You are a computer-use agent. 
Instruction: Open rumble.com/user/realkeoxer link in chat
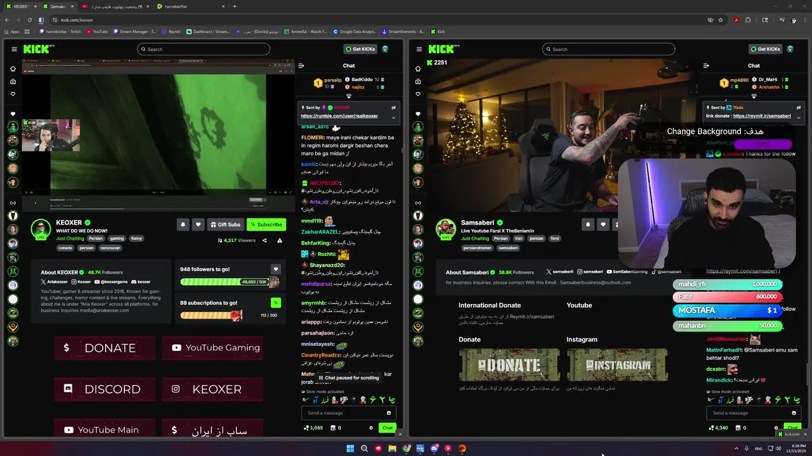click(339, 116)
